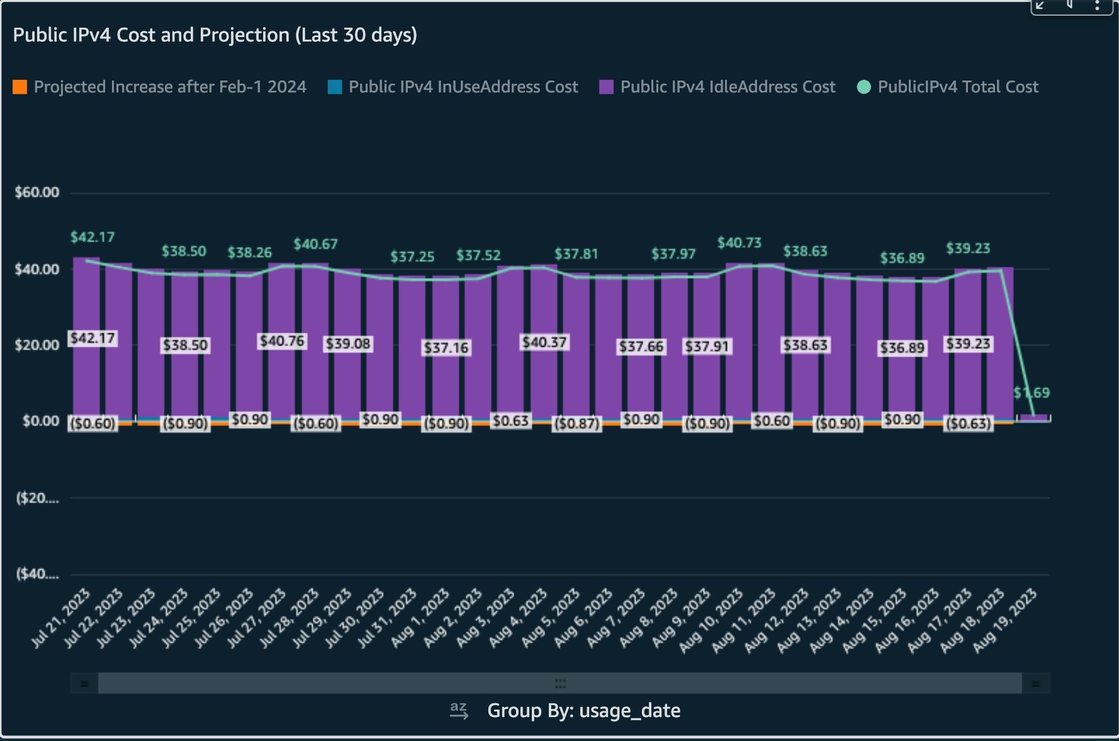Click the az sort icon by Group By
Image resolution: width=1119 pixels, height=741 pixels.
[x=459, y=711]
